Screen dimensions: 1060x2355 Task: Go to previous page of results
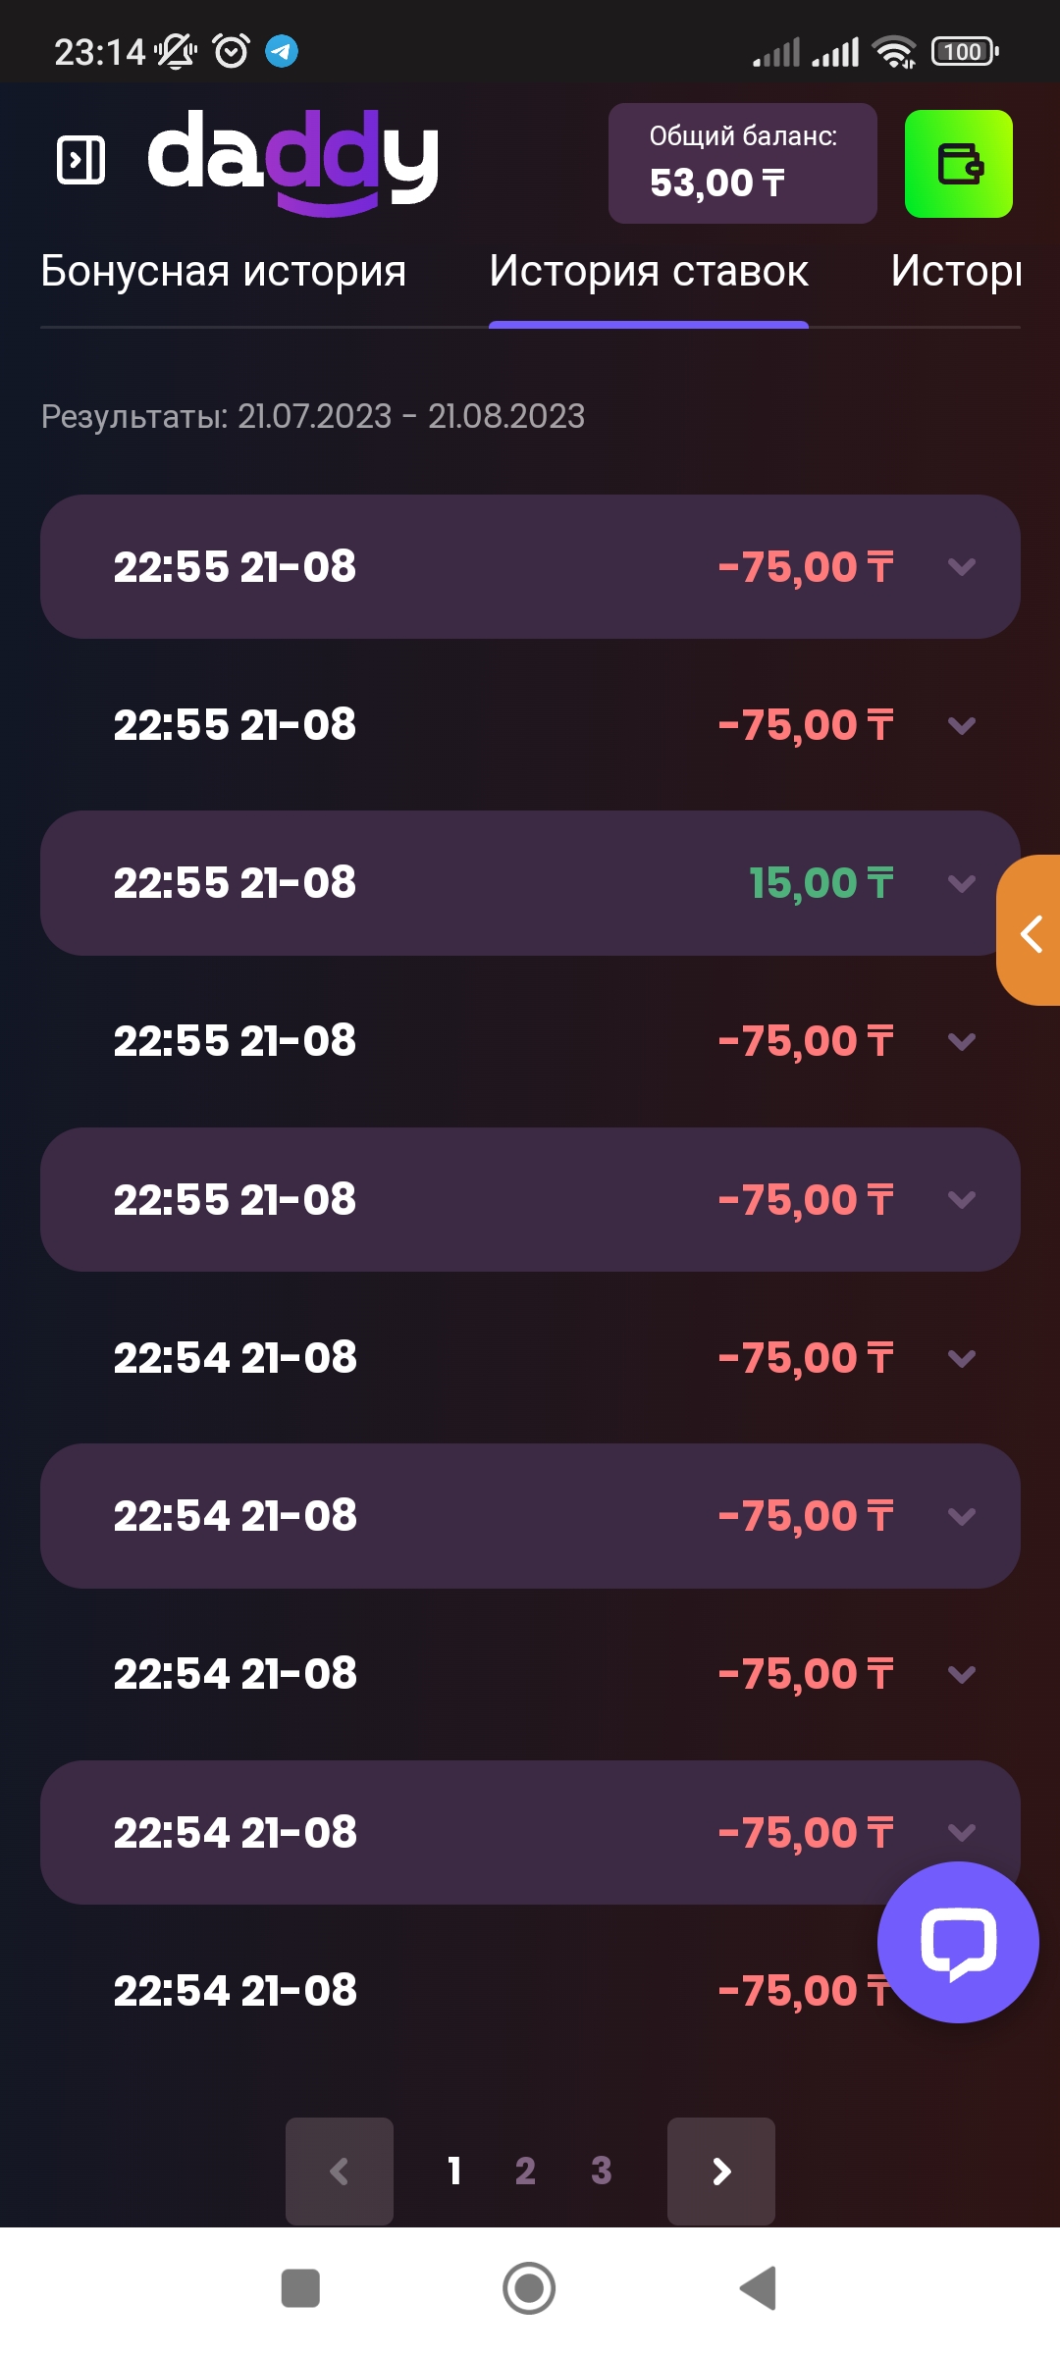(x=340, y=2171)
